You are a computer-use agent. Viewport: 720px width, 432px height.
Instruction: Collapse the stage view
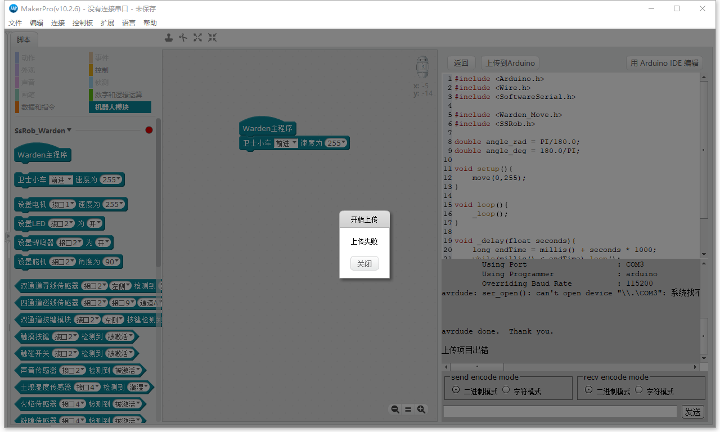[x=212, y=37]
